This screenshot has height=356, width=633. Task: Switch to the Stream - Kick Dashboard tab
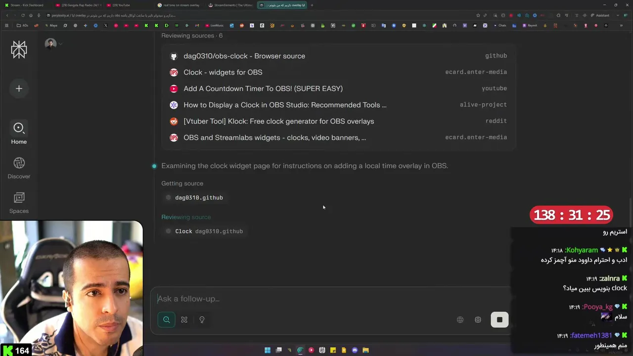(26, 5)
